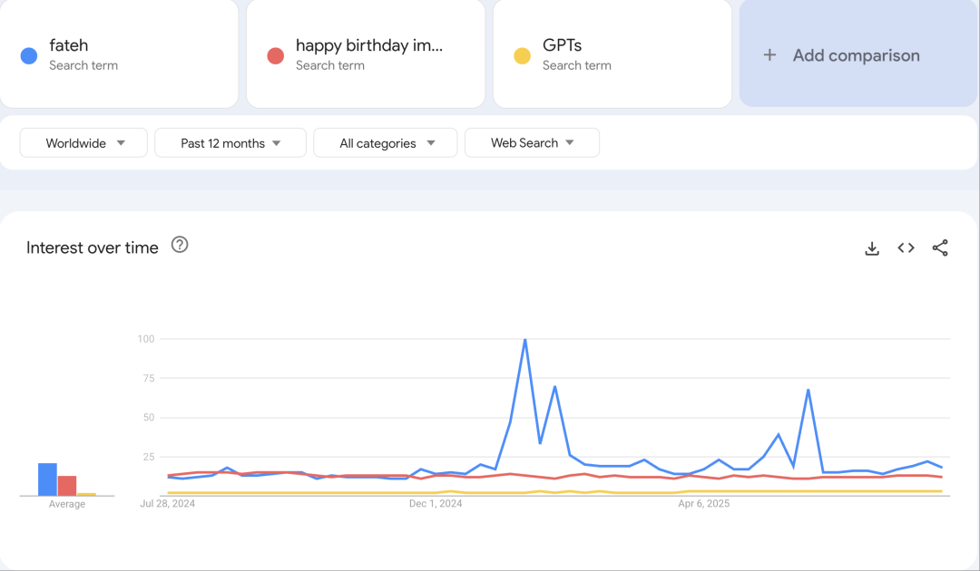Click the blue fateh peak at 100

pos(525,340)
